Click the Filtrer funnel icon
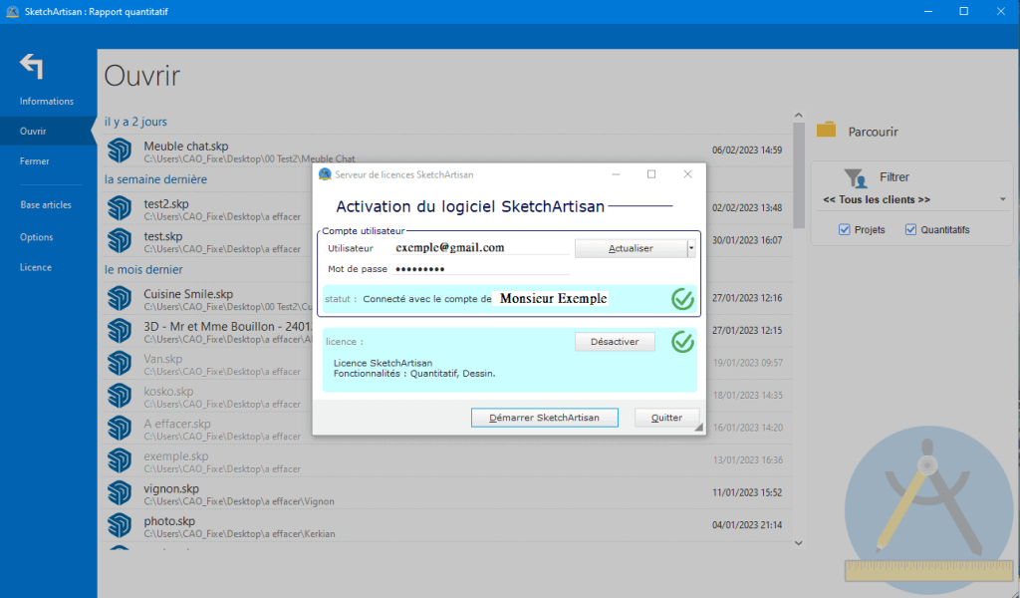This screenshot has height=598, width=1020. 856,177
